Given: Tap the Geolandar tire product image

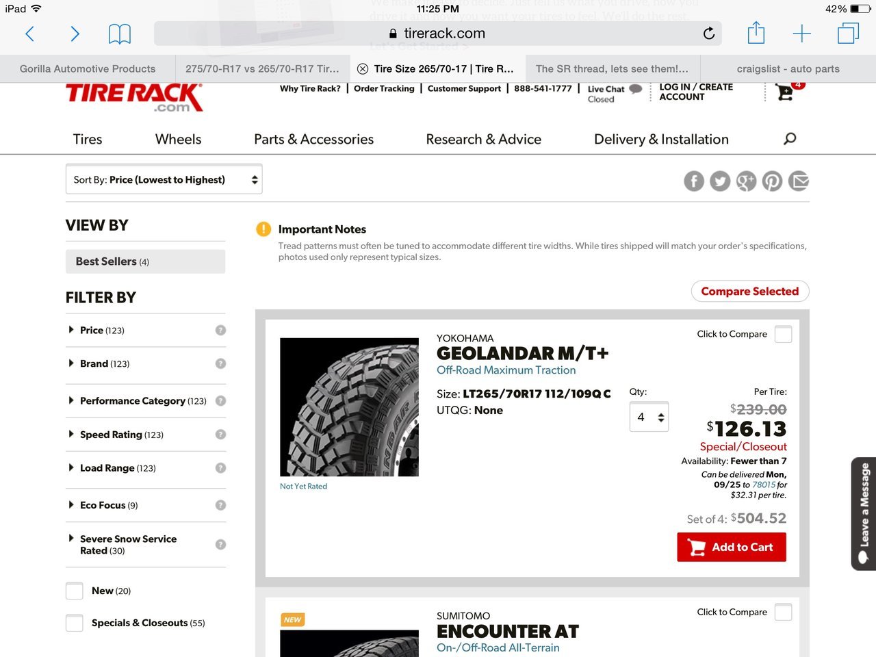Looking at the screenshot, I should click(x=349, y=407).
